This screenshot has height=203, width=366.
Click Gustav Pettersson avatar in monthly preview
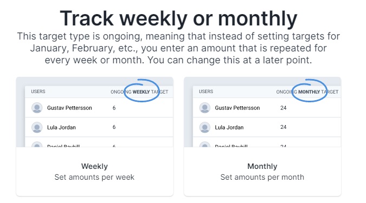(x=205, y=108)
